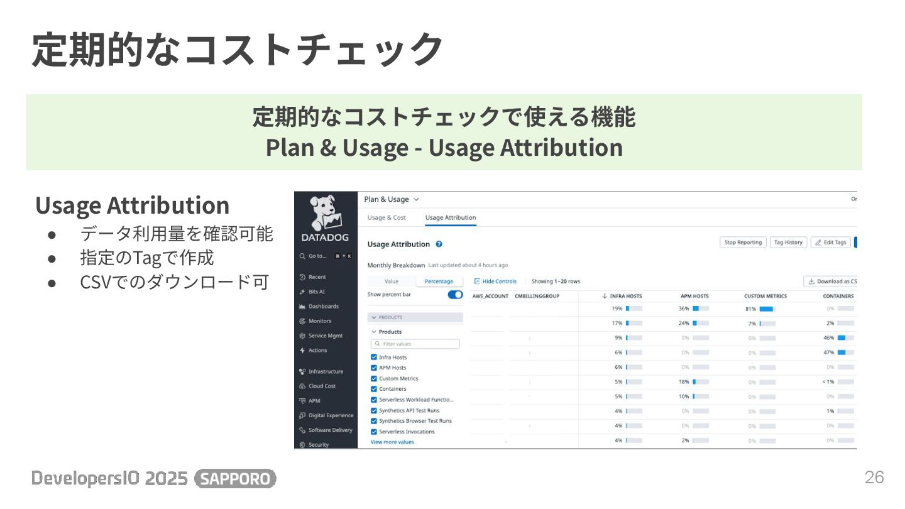Uncheck Serverless Workload Functions checkbox

(374, 400)
